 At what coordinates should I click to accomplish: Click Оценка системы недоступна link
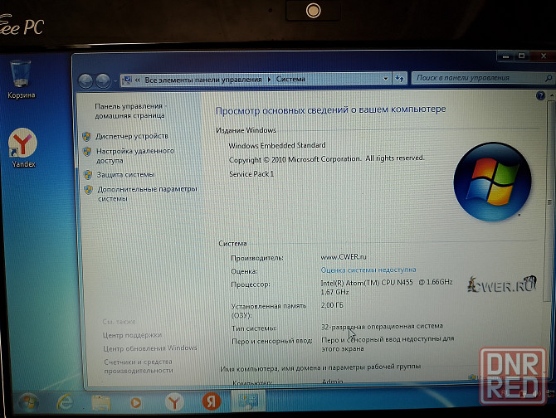click(368, 270)
